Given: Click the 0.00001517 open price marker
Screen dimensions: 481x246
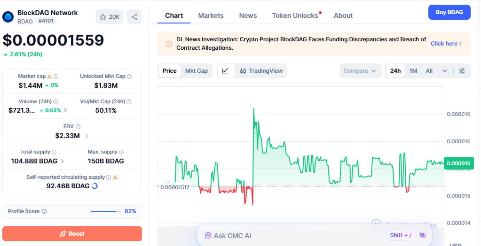Looking at the screenshot, I should [174, 187].
